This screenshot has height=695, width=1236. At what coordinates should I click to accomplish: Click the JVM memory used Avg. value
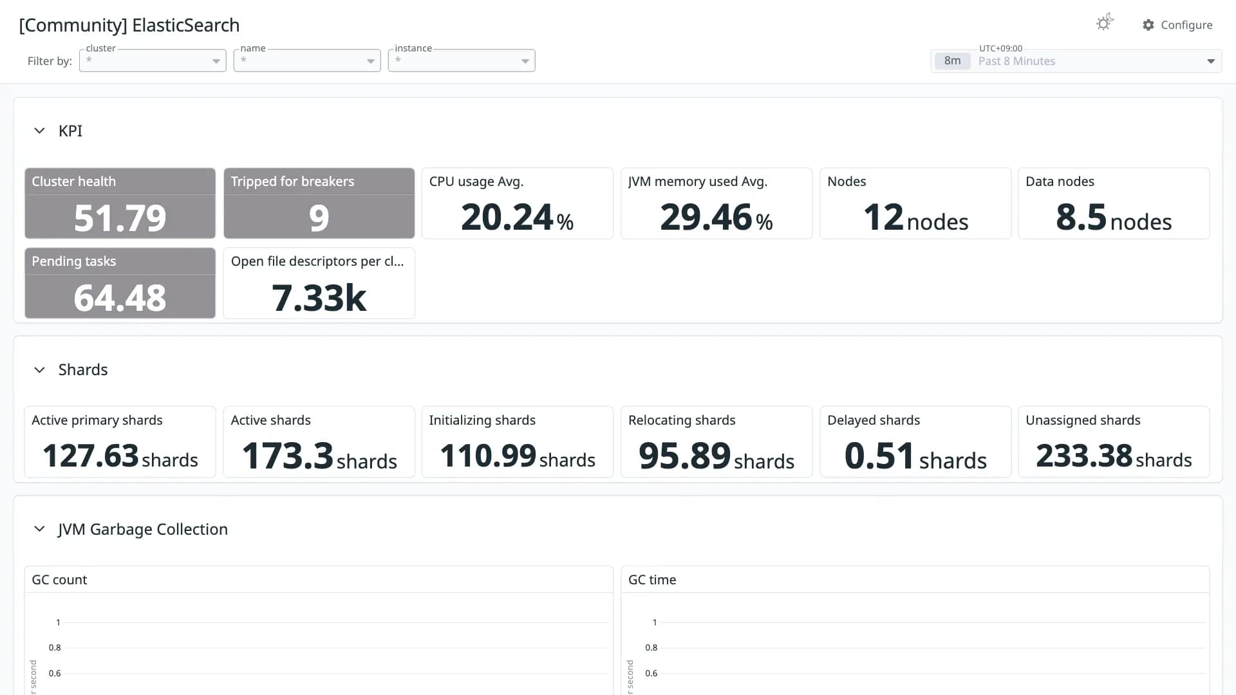[716, 218]
